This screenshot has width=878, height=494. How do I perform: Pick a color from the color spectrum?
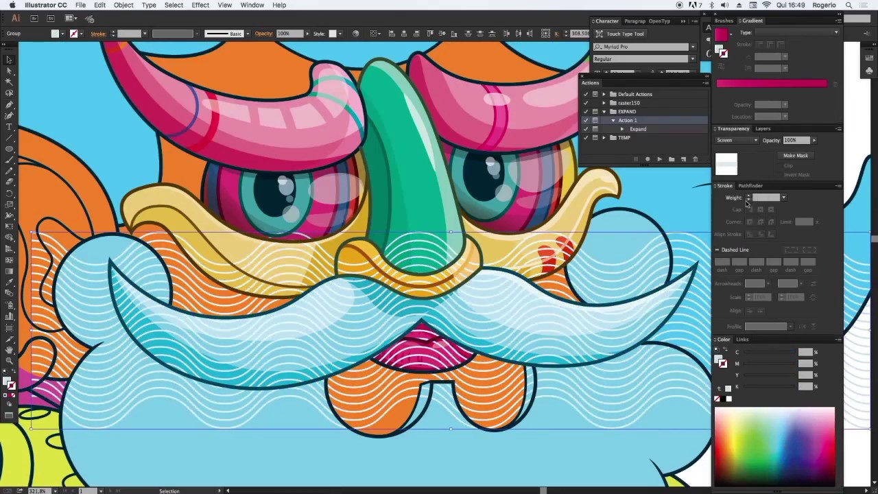coord(774,446)
